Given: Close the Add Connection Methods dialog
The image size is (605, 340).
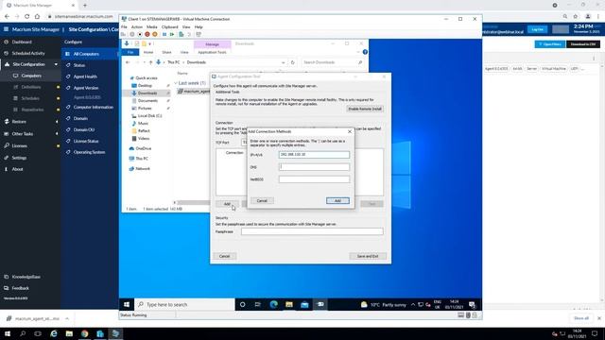Looking at the screenshot, I should (350, 131).
